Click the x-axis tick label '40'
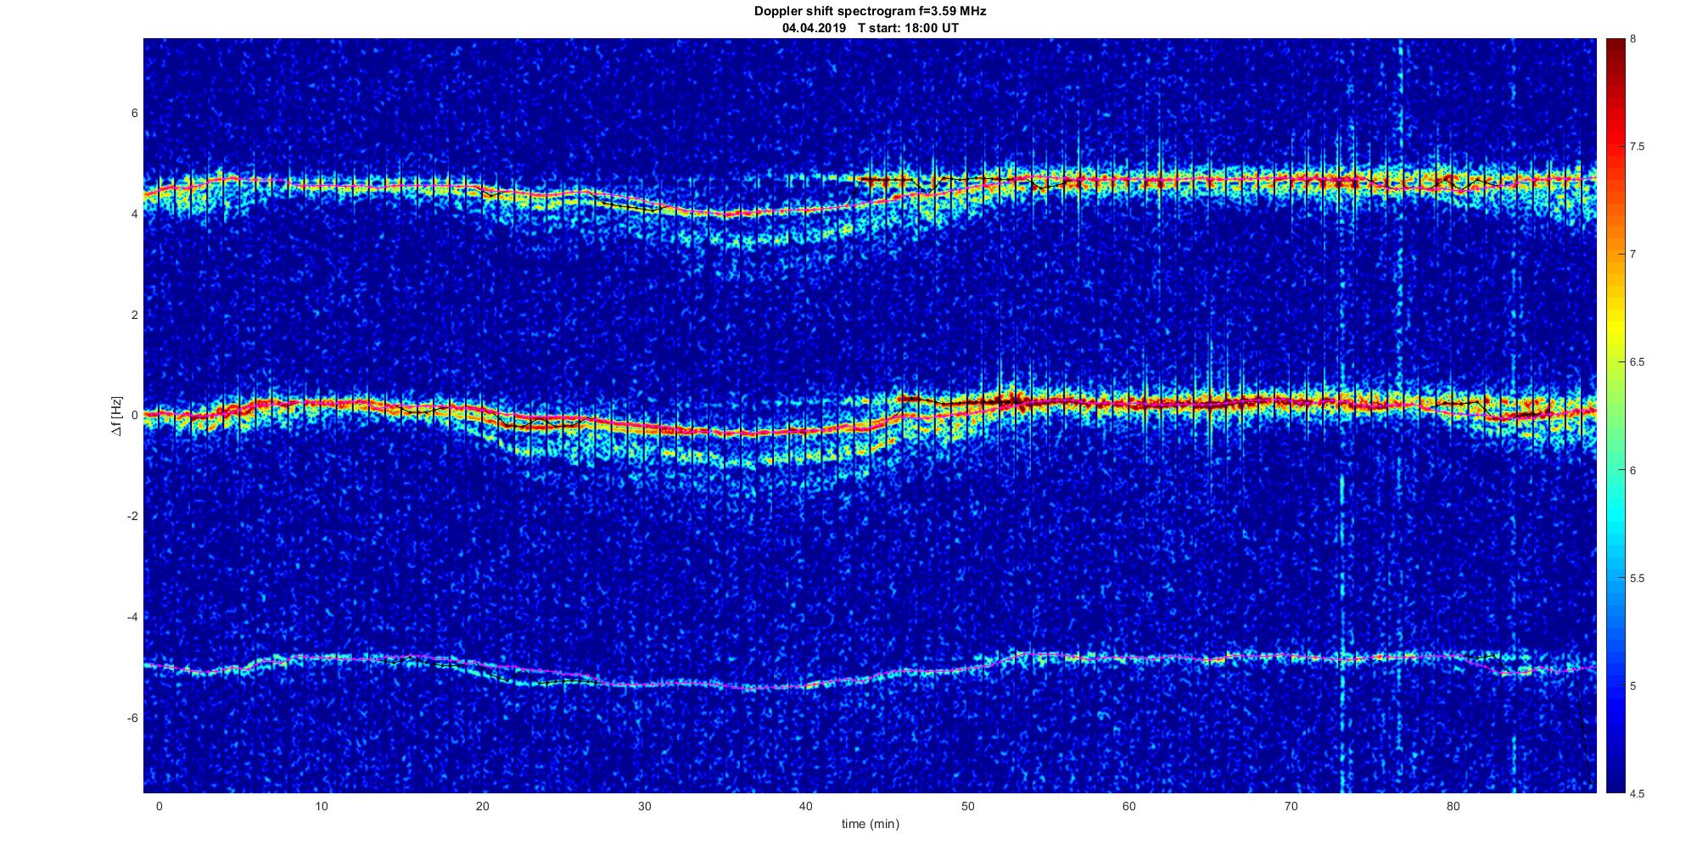This screenshot has height=851, width=1697. [x=806, y=807]
